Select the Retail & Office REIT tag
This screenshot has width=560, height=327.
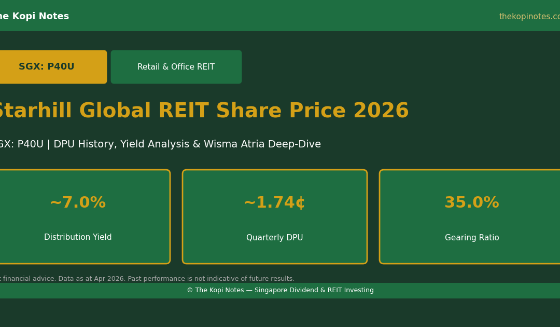pyautogui.click(x=176, y=67)
